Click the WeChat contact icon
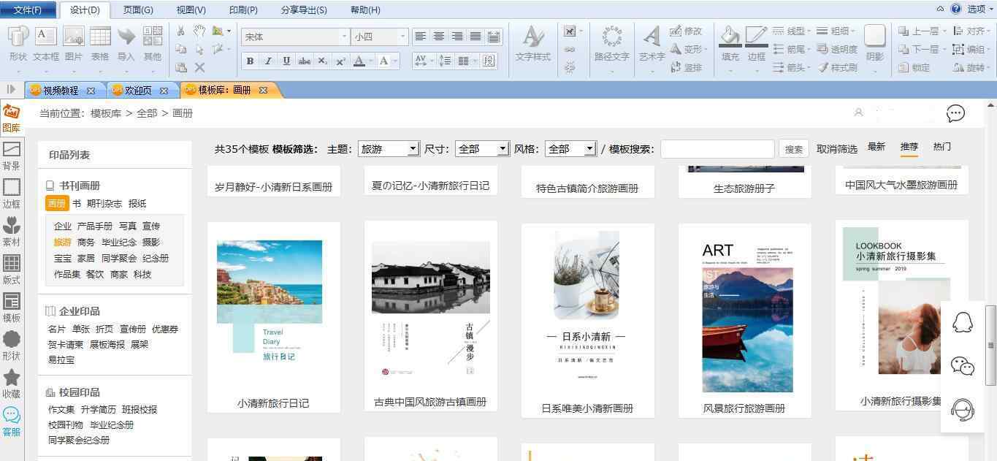This screenshot has width=997, height=461. pyautogui.click(x=963, y=366)
